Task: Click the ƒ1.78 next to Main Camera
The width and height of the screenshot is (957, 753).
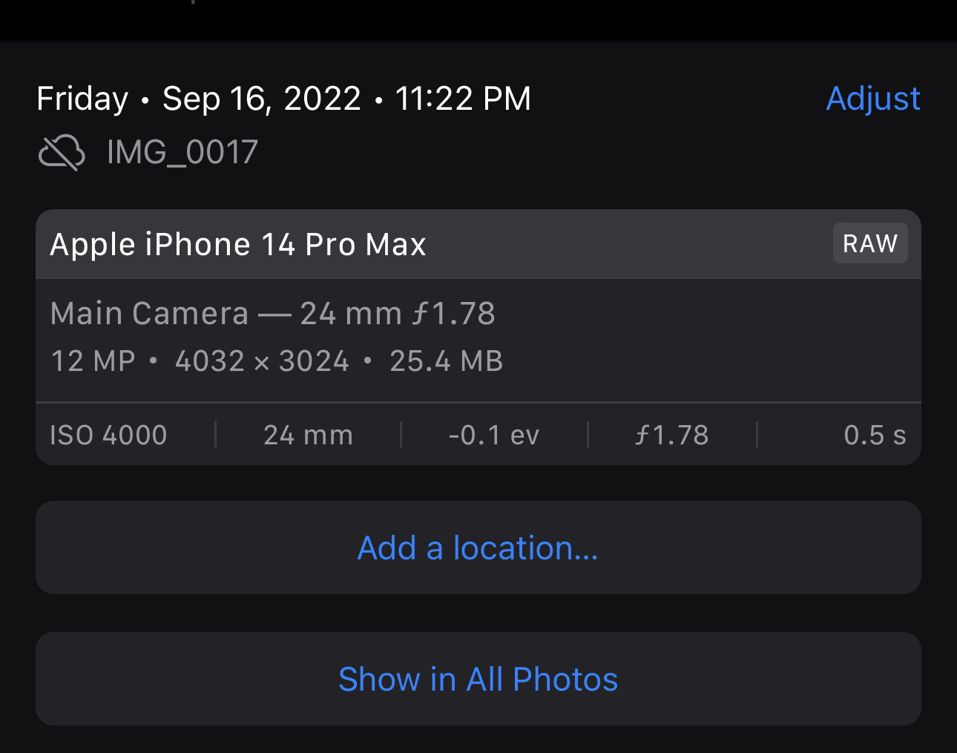Action: (453, 313)
